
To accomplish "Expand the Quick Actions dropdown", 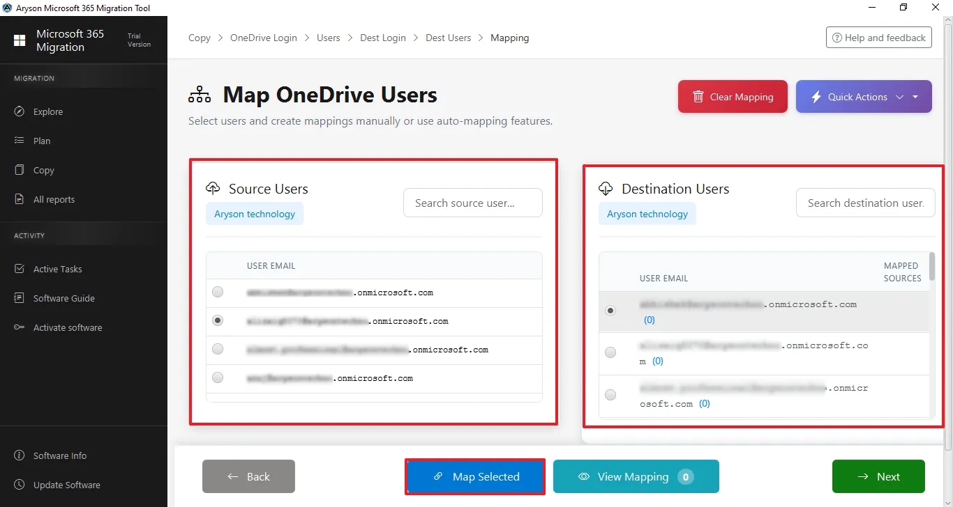I will click(x=857, y=97).
